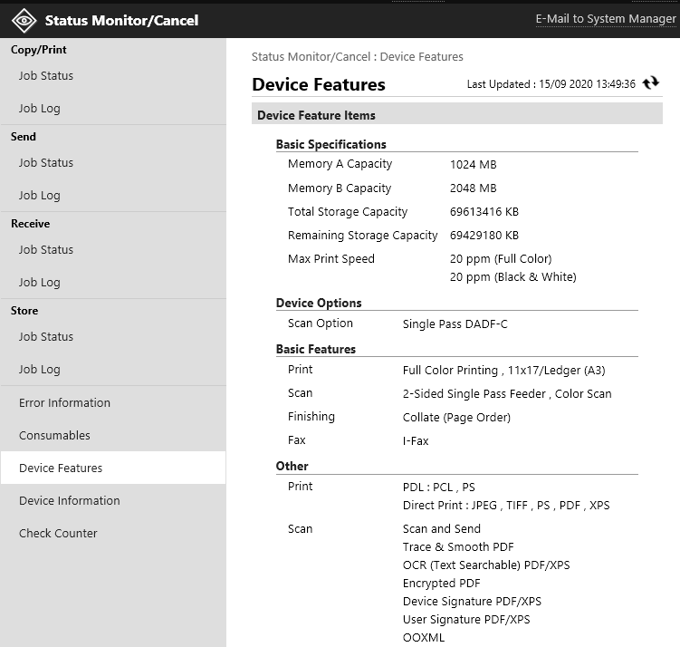Open Job Status under Store
This screenshot has width=680, height=647.
[46, 337]
